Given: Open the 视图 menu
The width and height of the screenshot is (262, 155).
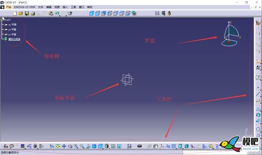Looking at the screenshot, I should point(57,7).
